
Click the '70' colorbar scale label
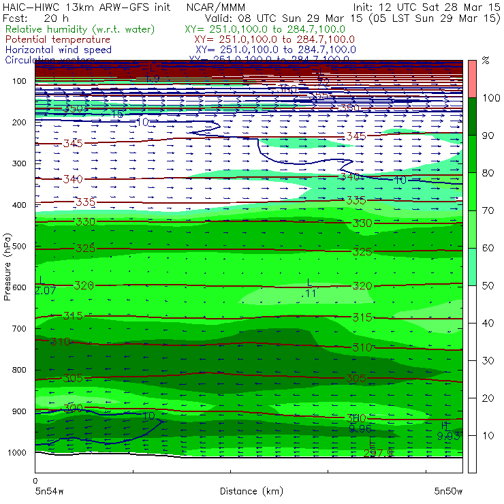pos(488,210)
